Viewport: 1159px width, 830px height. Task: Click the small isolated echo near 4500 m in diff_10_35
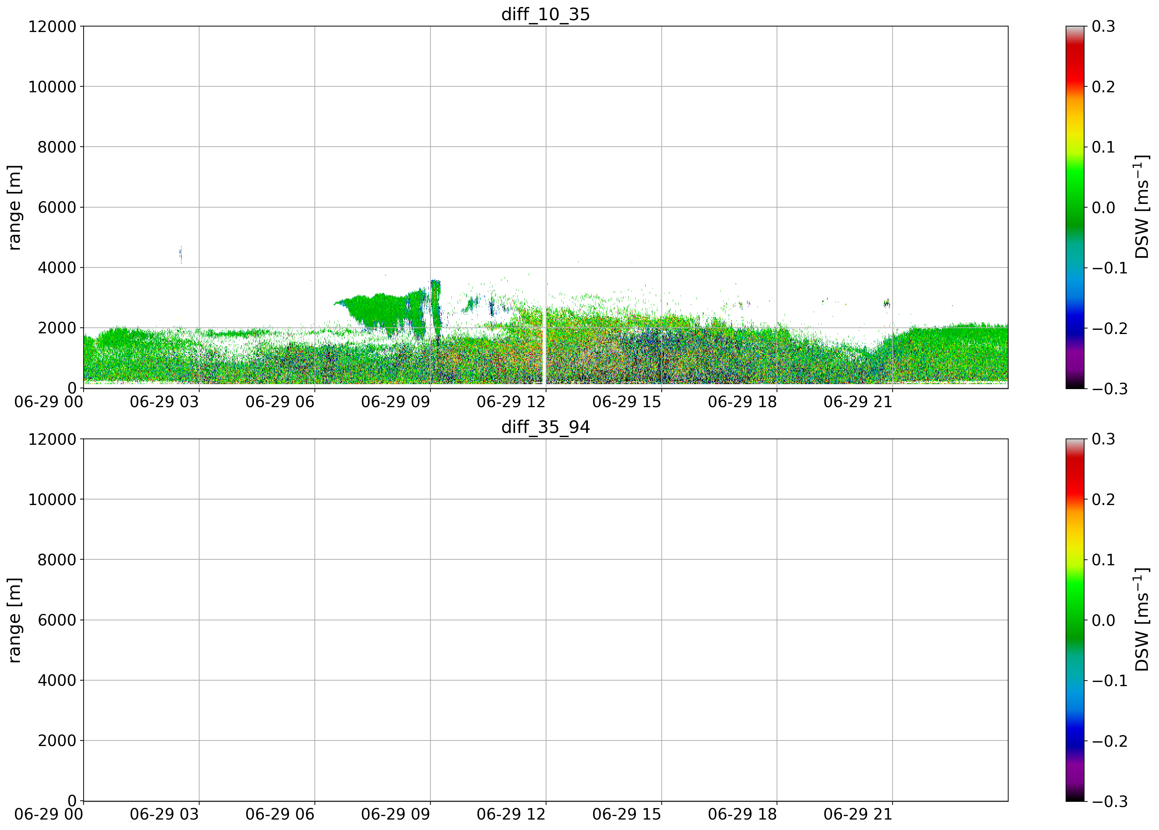pos(180,255)
